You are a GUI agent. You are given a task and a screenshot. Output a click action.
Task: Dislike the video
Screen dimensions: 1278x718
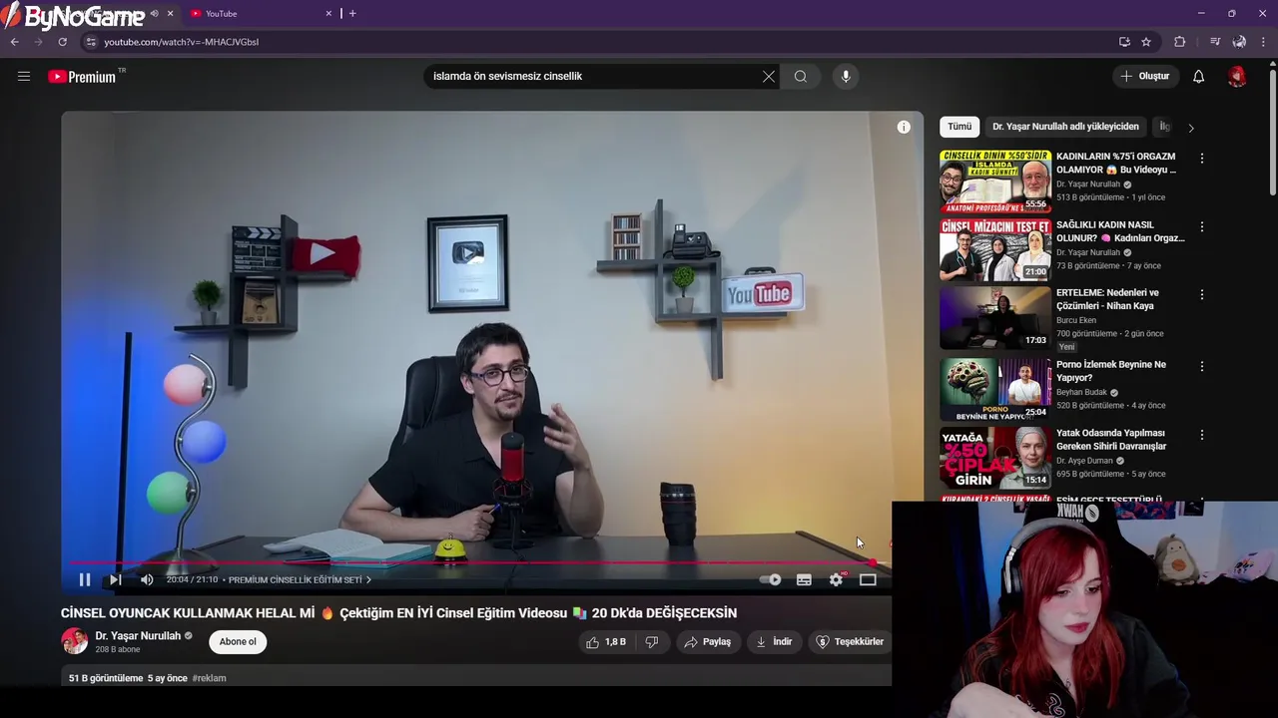click(x=652, y=642)
